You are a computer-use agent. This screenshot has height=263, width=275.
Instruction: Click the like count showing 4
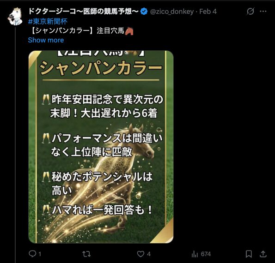pos(149,254)
